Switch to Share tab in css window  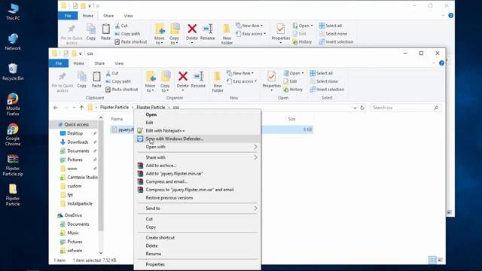coord(99,63)
